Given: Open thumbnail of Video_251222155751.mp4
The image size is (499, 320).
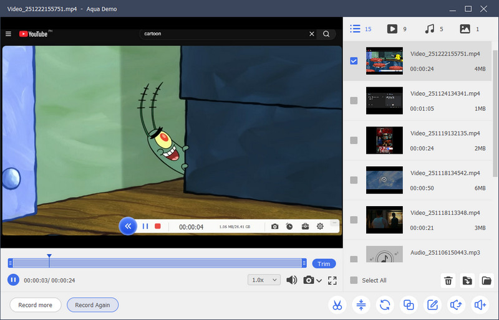Looking at the screenshot, I should [384, 60].
